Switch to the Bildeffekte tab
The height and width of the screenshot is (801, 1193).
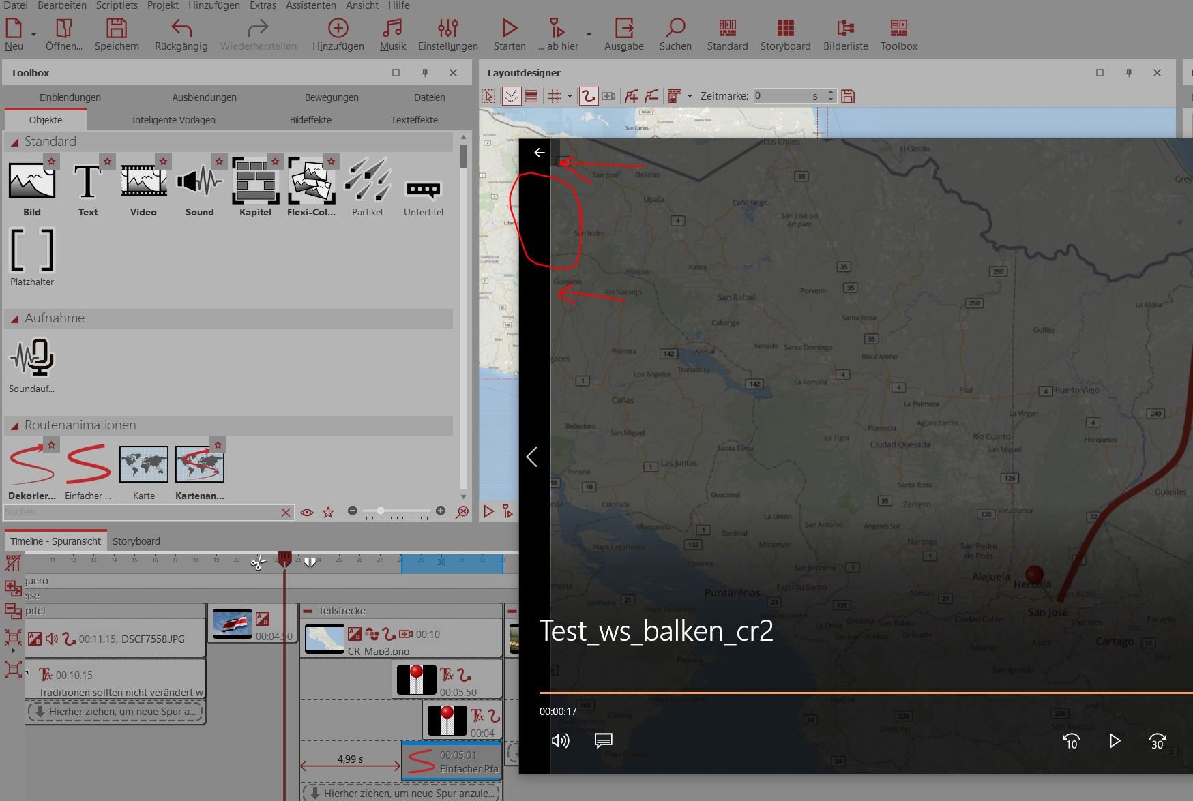click(310, 120)
